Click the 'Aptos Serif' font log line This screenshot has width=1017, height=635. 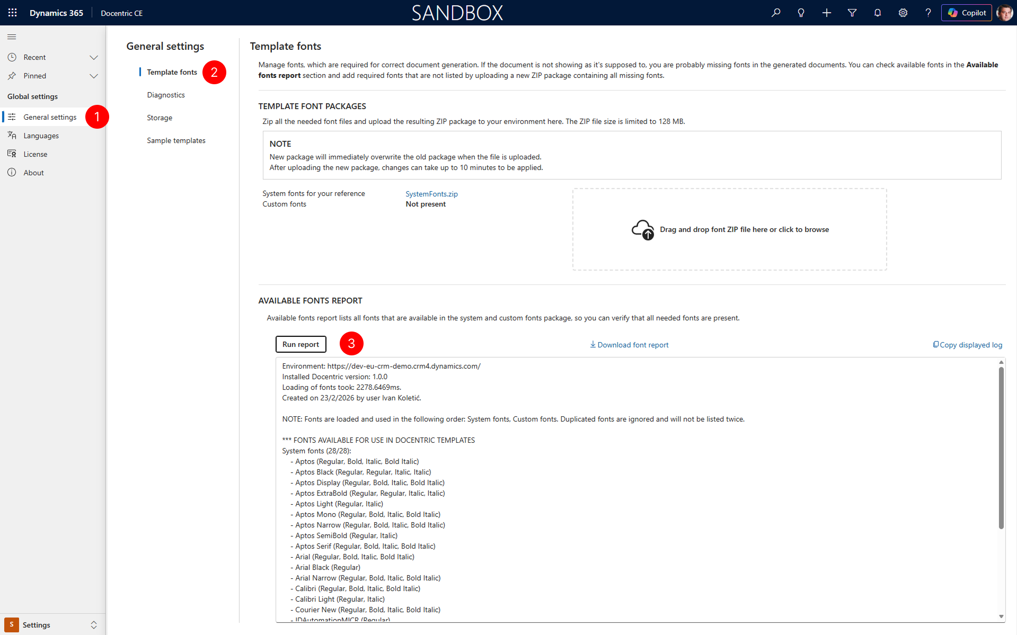coord(363,546)
